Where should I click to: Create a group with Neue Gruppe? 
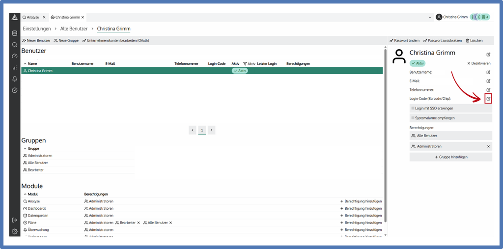66,41
